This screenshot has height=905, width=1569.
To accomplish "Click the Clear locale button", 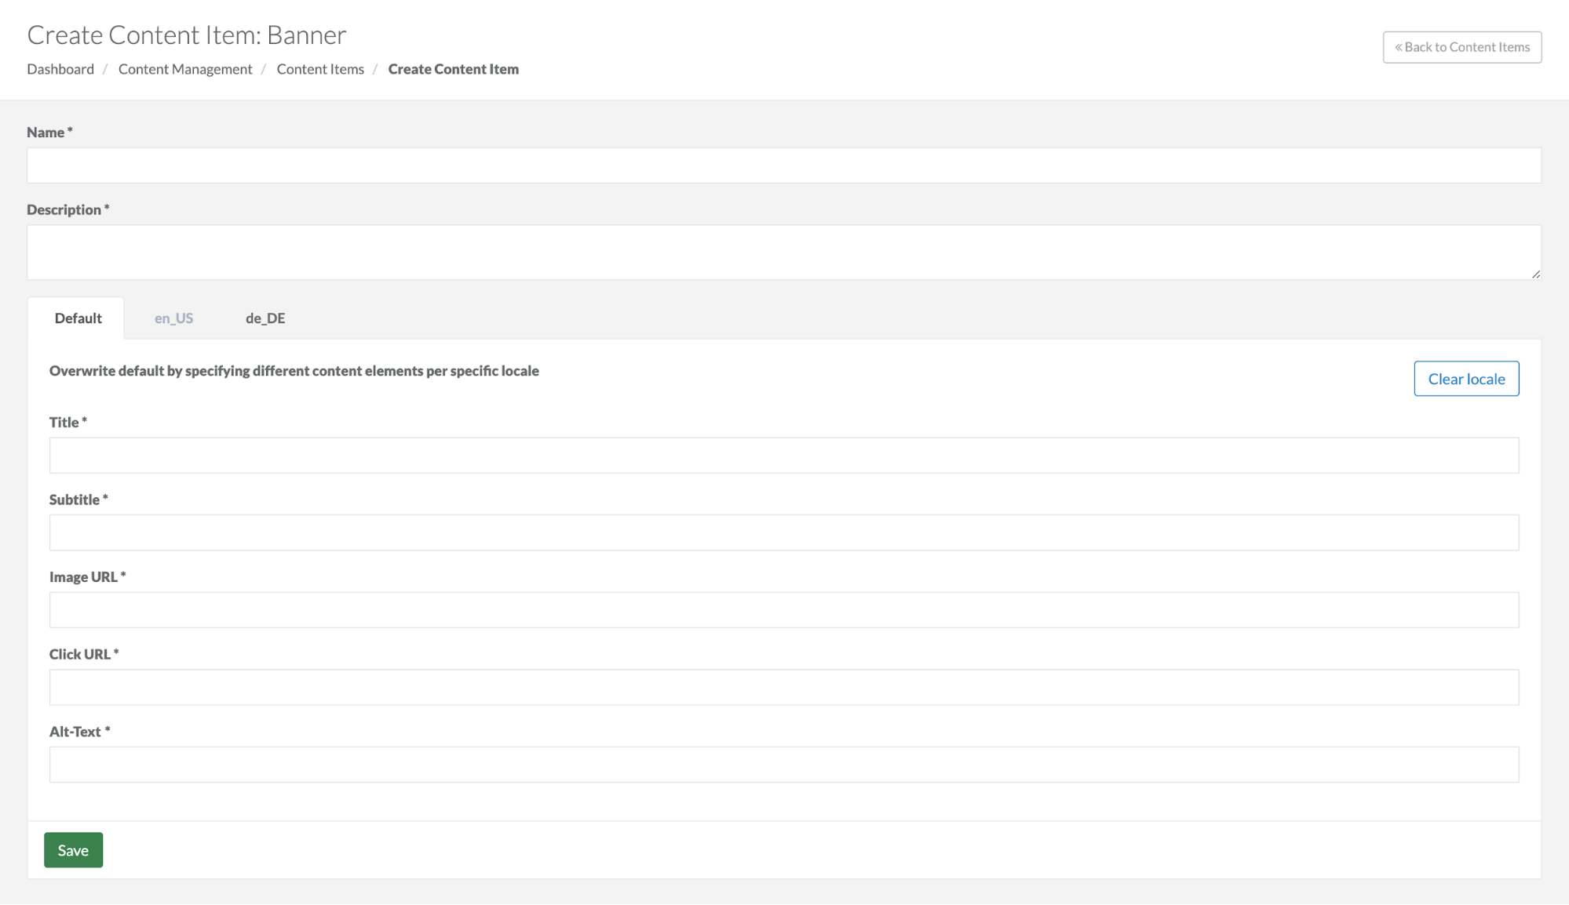I will [1466, 379].
